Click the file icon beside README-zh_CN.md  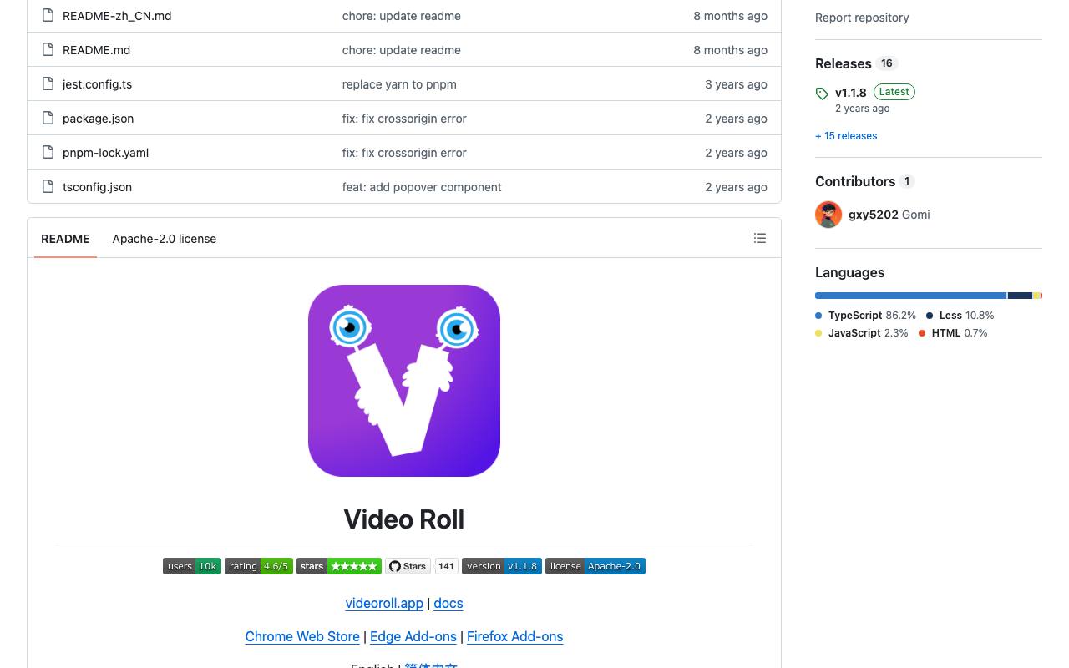tap(48, 16)
